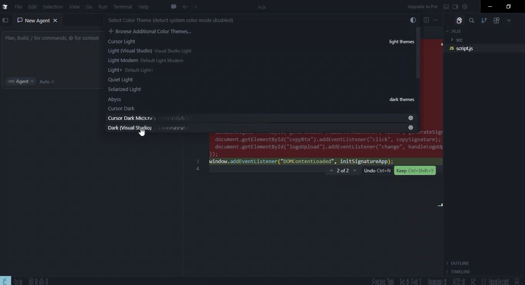The image size is (525, 285).
Task: Toggle the primary sidebar layout icon
Action: pyautogui.click(x=5, y=20)
